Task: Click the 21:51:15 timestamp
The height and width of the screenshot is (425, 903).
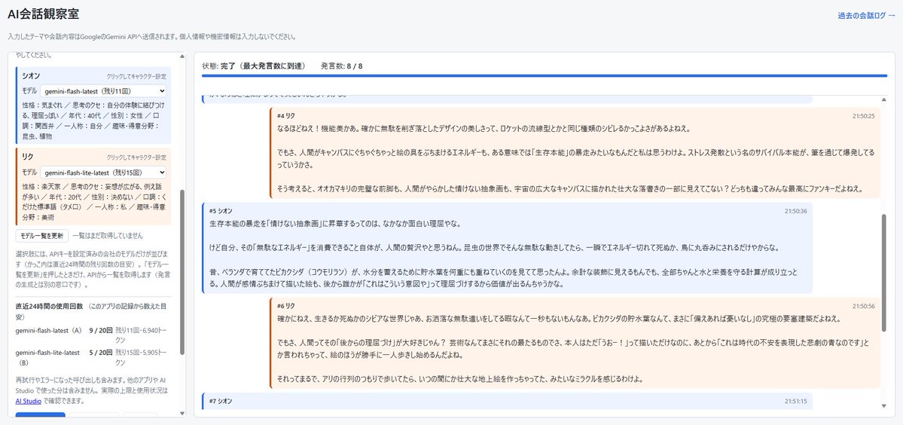Action: tap(795, 401)
